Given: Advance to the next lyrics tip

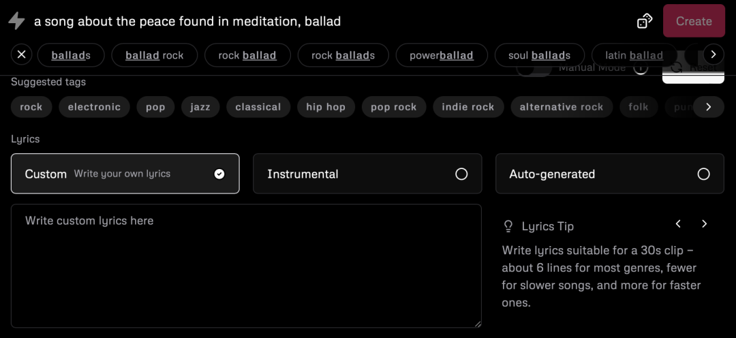Looking at the screenshot, I should point(704,224).
